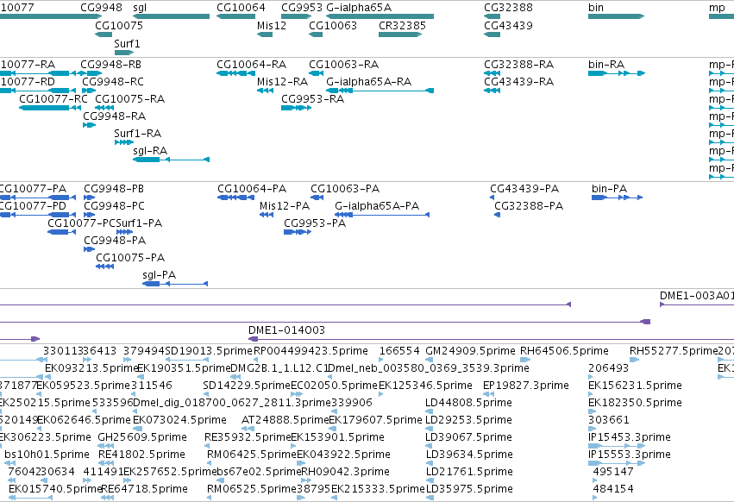Select the bin-PA protein label

(x=609, y=189)
